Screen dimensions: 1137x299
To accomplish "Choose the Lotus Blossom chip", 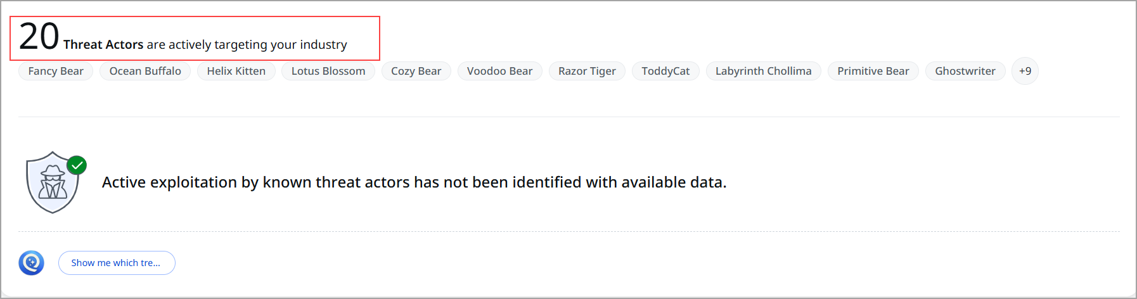I will point(328,71).
